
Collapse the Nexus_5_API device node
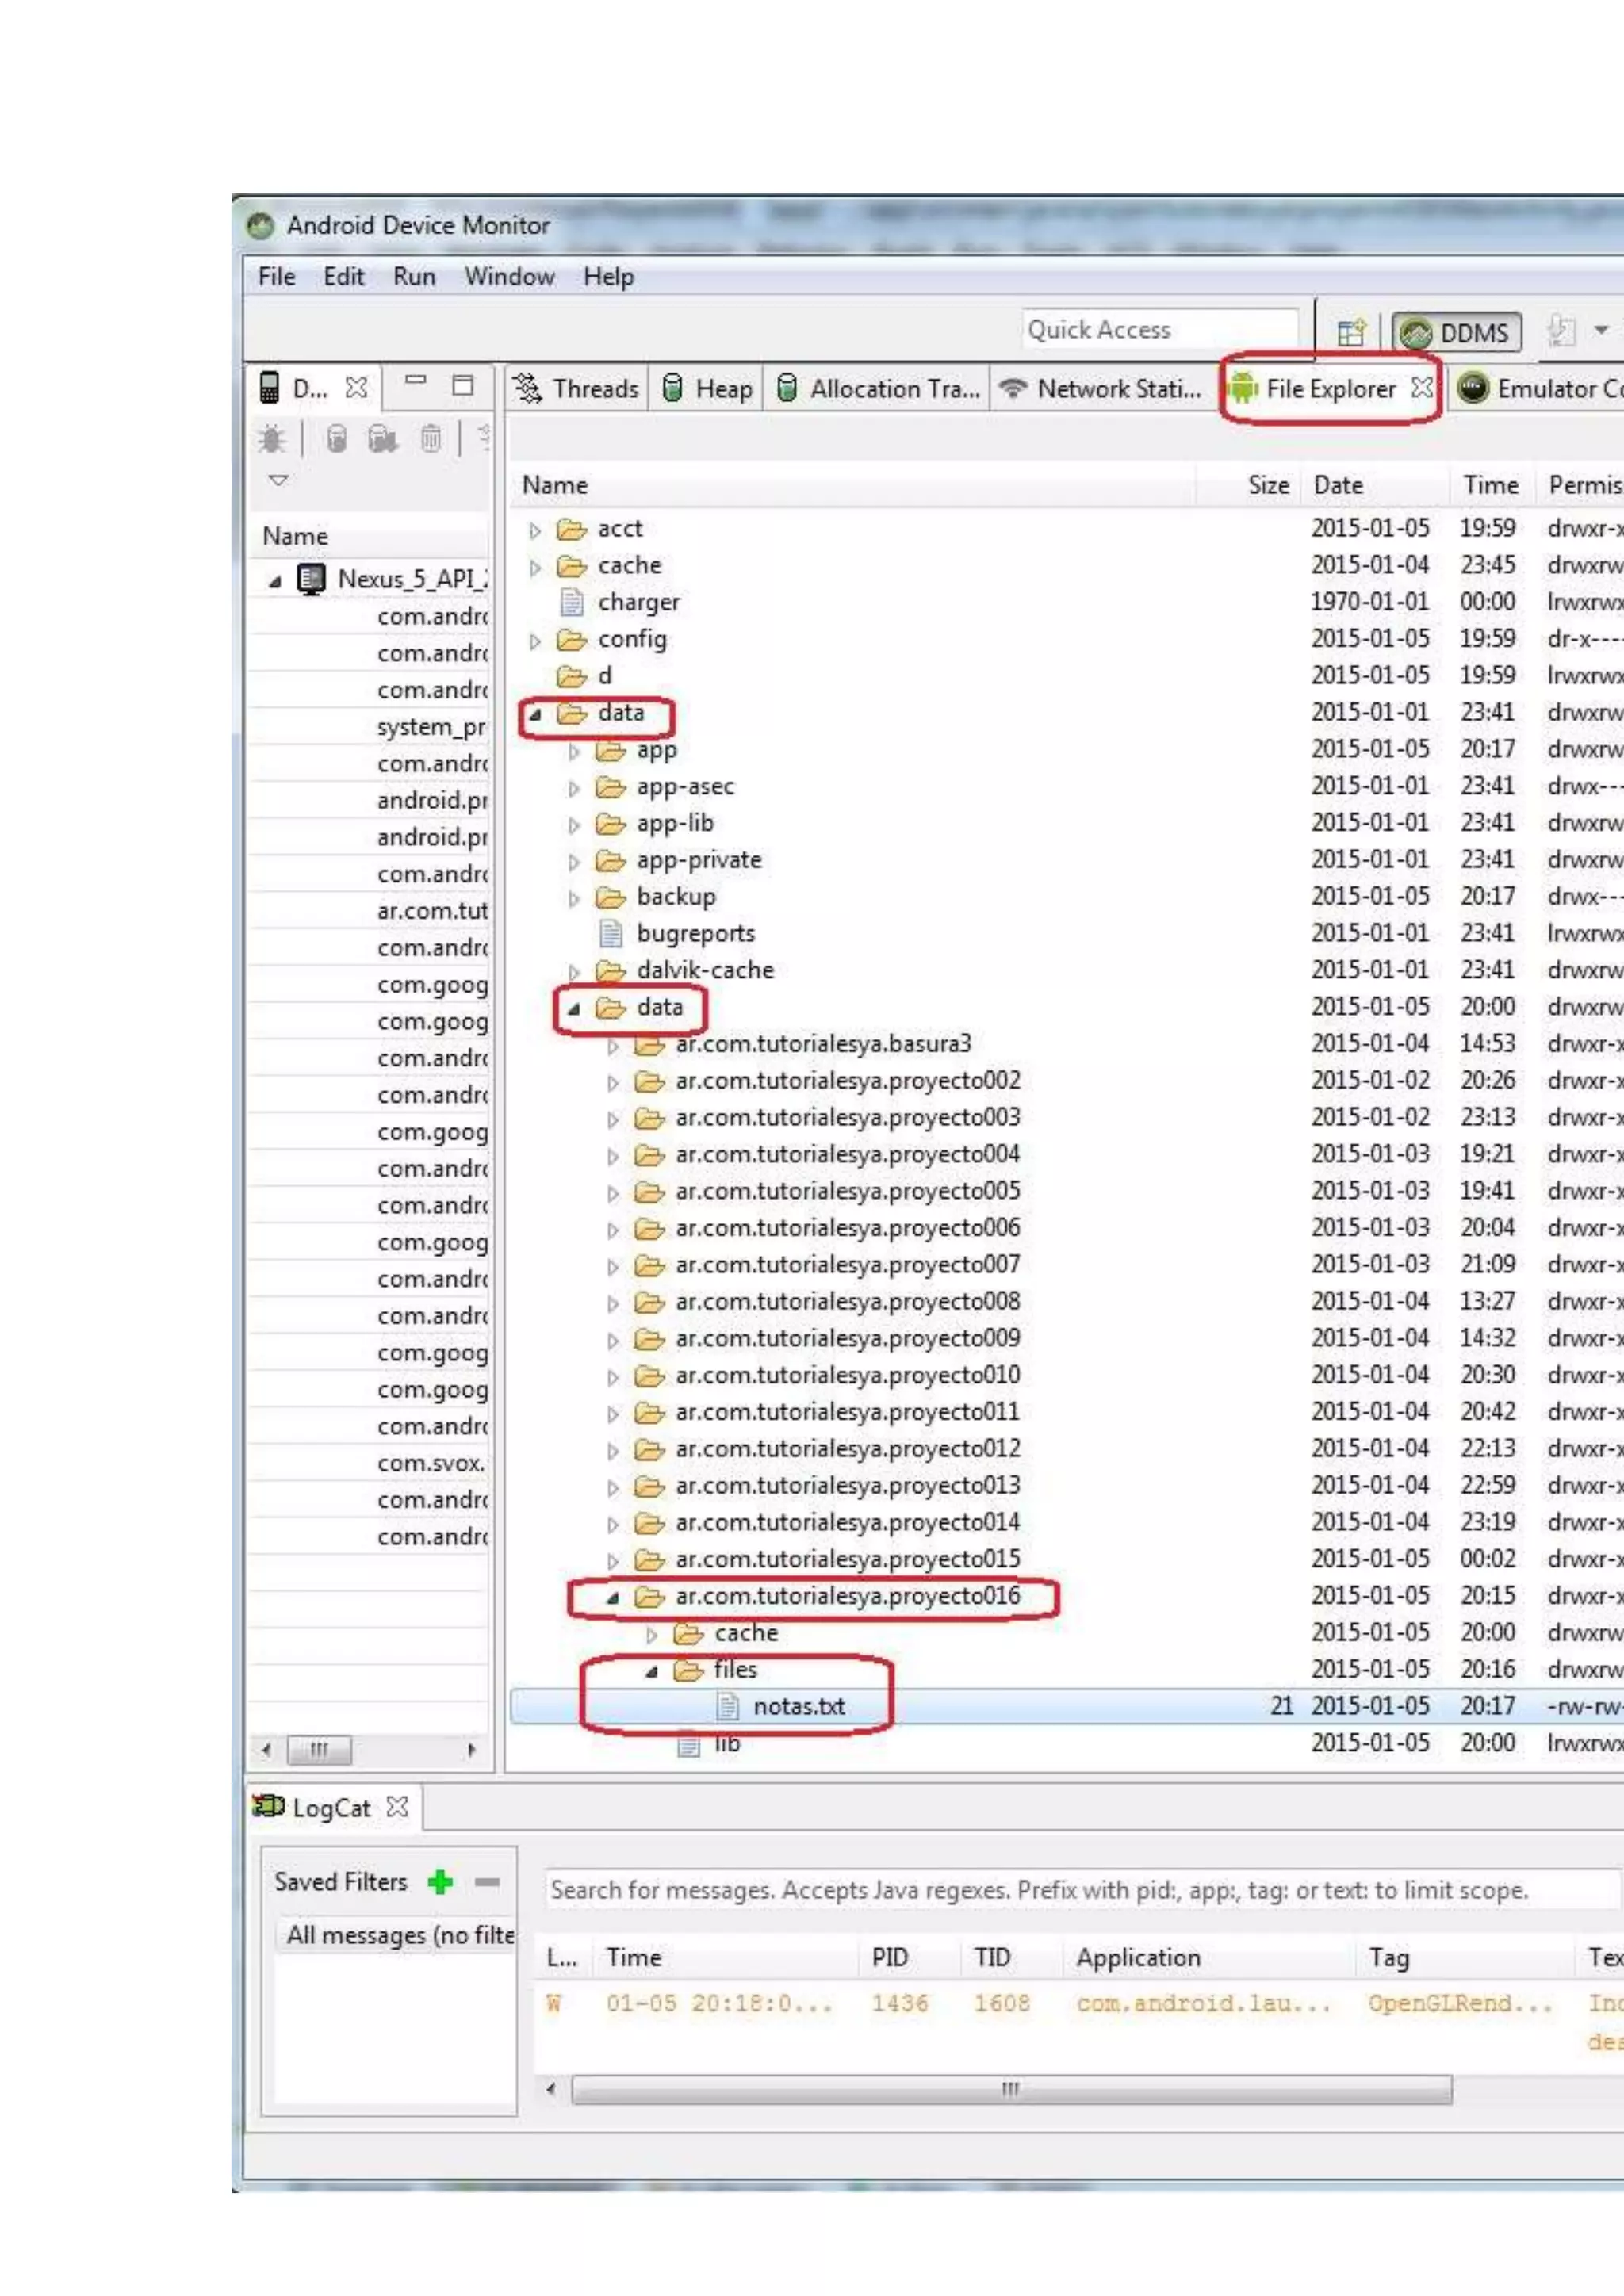coord(274,581)
